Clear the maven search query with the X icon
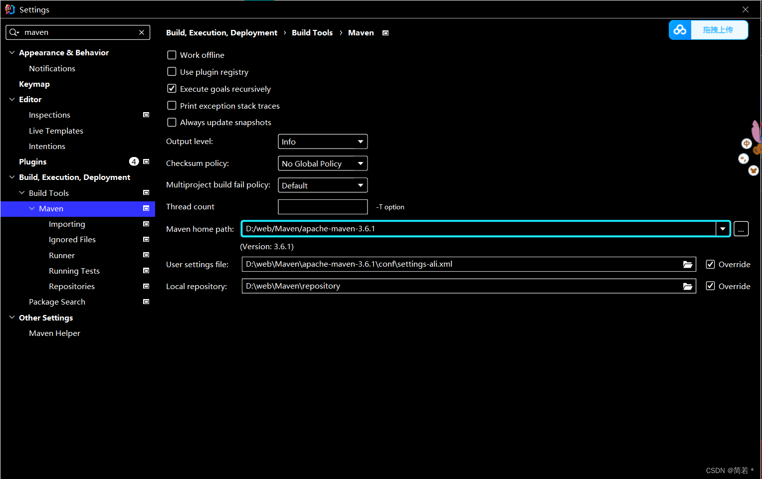Screen dimensions: 762x479 tap(141, 32)
